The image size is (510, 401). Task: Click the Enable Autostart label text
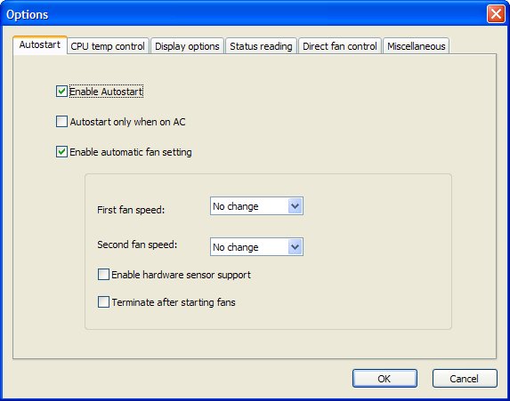[106, 92]
